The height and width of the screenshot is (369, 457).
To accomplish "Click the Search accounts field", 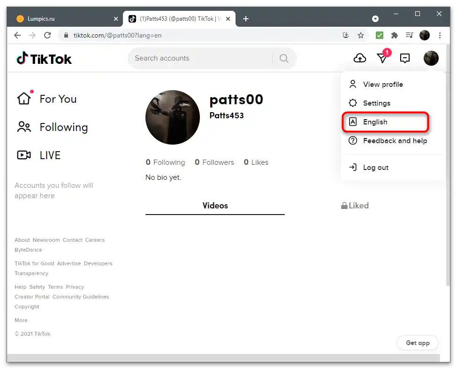I will [x=199, y=59].
